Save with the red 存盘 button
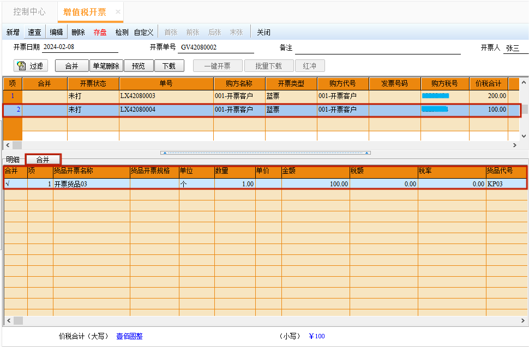Viewport: 529px width, 347px height. pyautogui.click(x=100, y=32)
